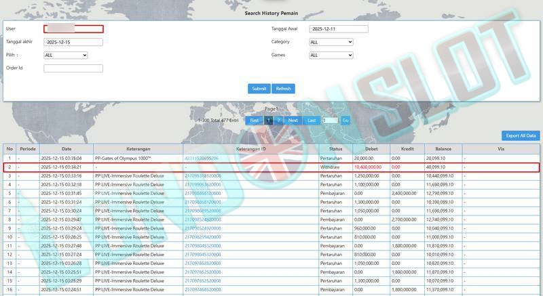543x296 pixels.
Task: Open Keterangan ID link in row 1
Action: pos(202,158)
